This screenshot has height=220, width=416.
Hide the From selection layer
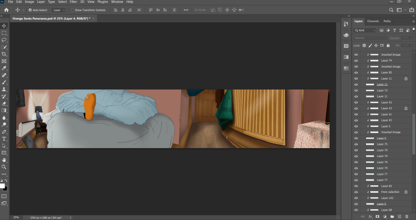pos(356,192)
